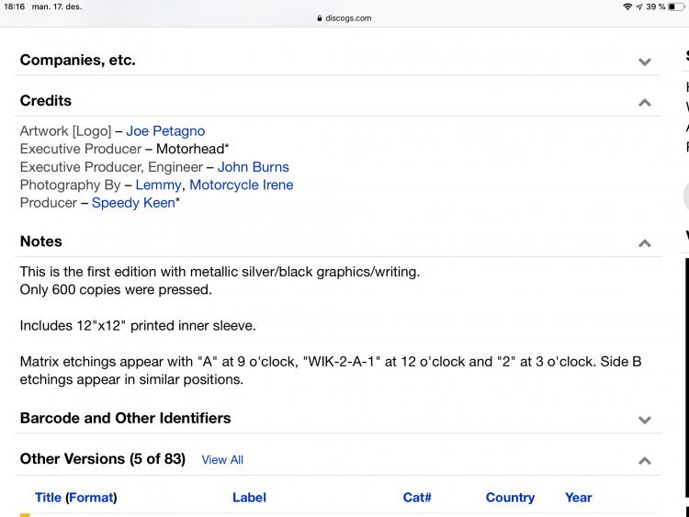Image resolution: width=689 pixels, height=517 pixels.
Task: Tap the discogs.com address bar
Action: tap(344, 17)
